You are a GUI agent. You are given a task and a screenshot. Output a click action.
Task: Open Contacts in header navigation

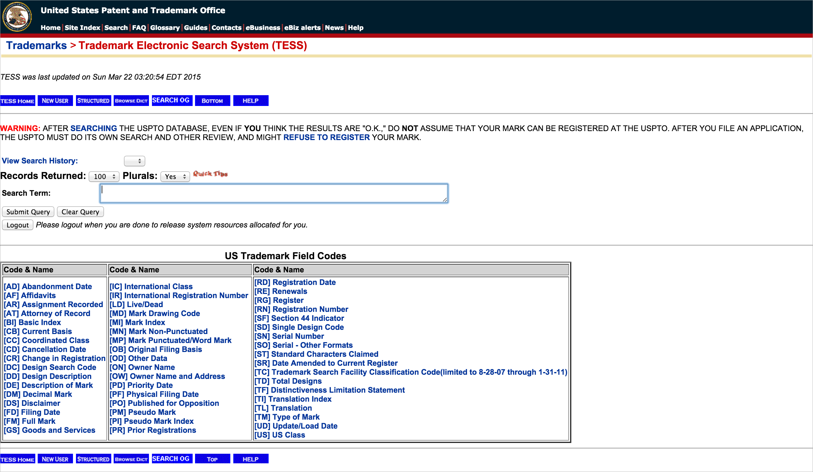(226, 28)
